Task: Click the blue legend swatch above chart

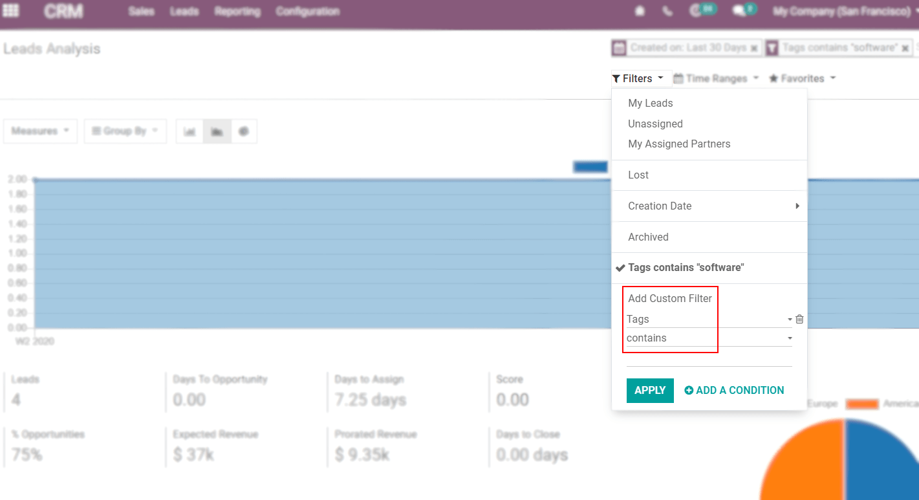Action: 590,167
